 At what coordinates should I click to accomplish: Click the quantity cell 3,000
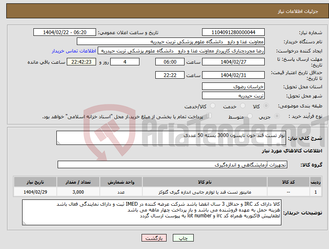(78, 192)
